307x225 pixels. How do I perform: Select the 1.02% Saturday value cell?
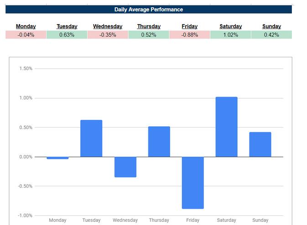230,35
